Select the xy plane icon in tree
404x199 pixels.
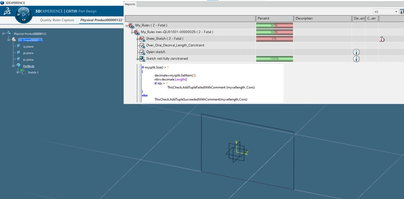[18, 46]
